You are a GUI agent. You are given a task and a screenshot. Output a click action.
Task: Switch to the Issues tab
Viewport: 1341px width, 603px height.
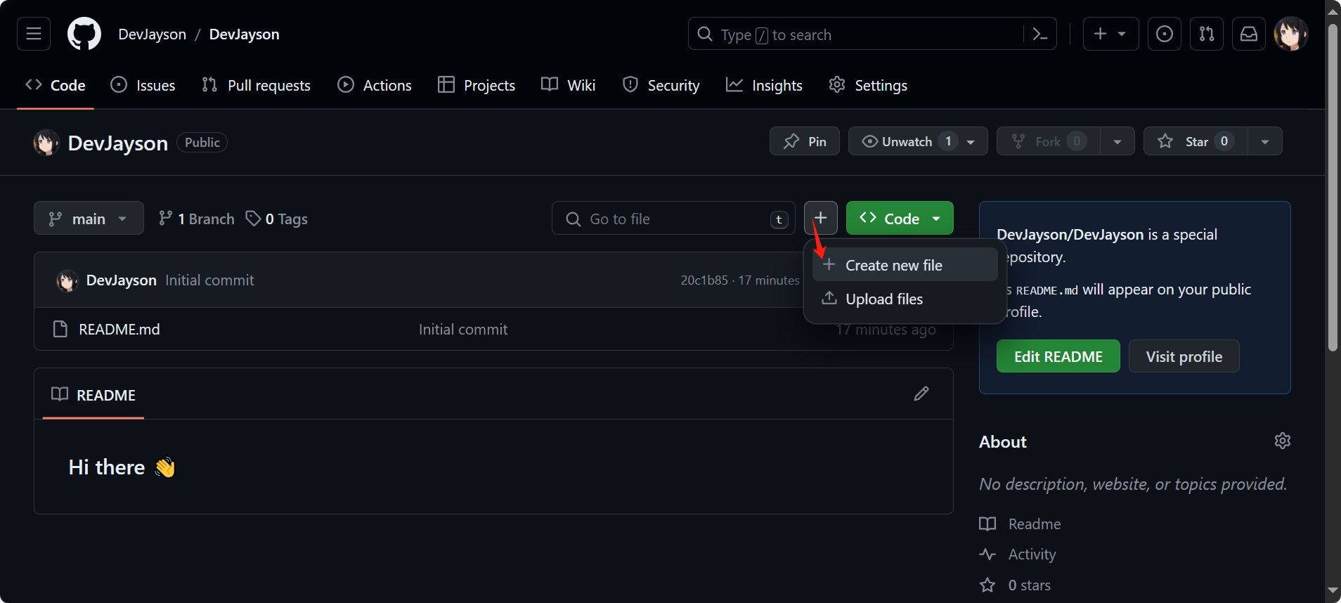[x=143, y=85]
